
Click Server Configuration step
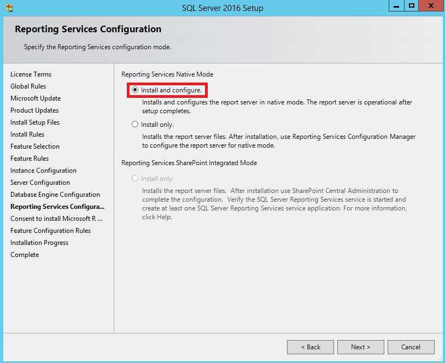[40, 183]
